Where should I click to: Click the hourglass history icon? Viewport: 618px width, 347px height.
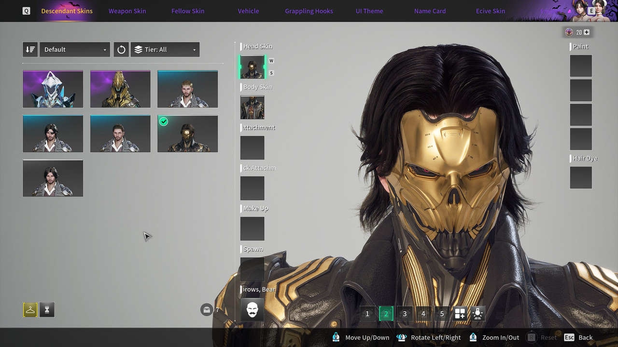click(x=47, y=309)
